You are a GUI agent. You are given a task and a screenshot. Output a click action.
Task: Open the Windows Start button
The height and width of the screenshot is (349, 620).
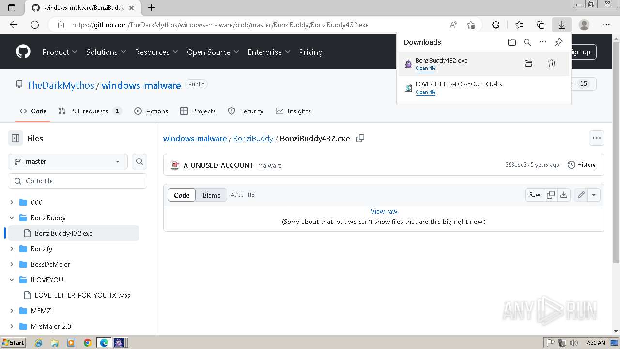tap(13, 343)
